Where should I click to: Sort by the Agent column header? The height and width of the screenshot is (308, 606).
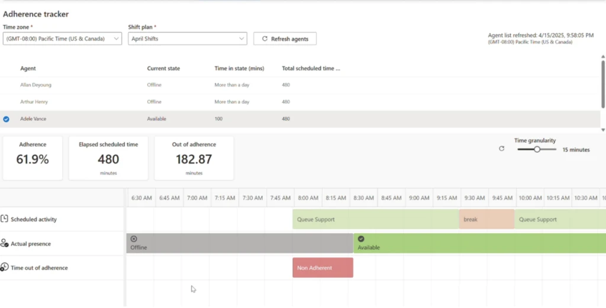tap(28, 69)
